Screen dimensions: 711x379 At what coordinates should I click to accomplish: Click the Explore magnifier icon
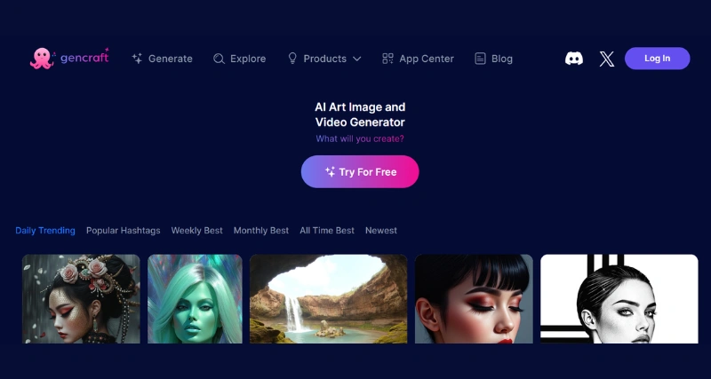tap(219, 59)
